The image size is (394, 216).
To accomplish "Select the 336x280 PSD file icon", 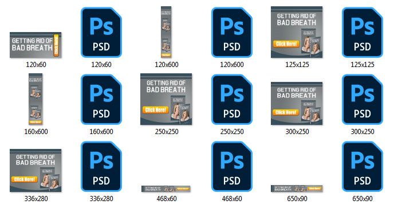I will [x=101, y=167].
